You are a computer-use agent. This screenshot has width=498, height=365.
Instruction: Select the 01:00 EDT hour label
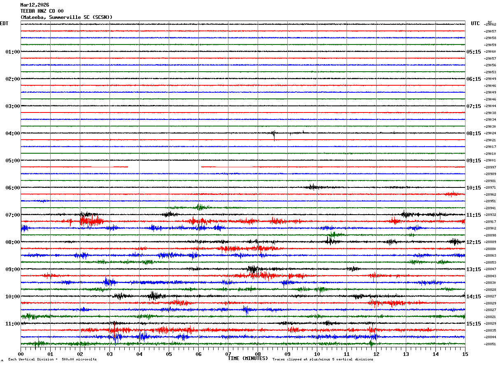click(13, 52)
